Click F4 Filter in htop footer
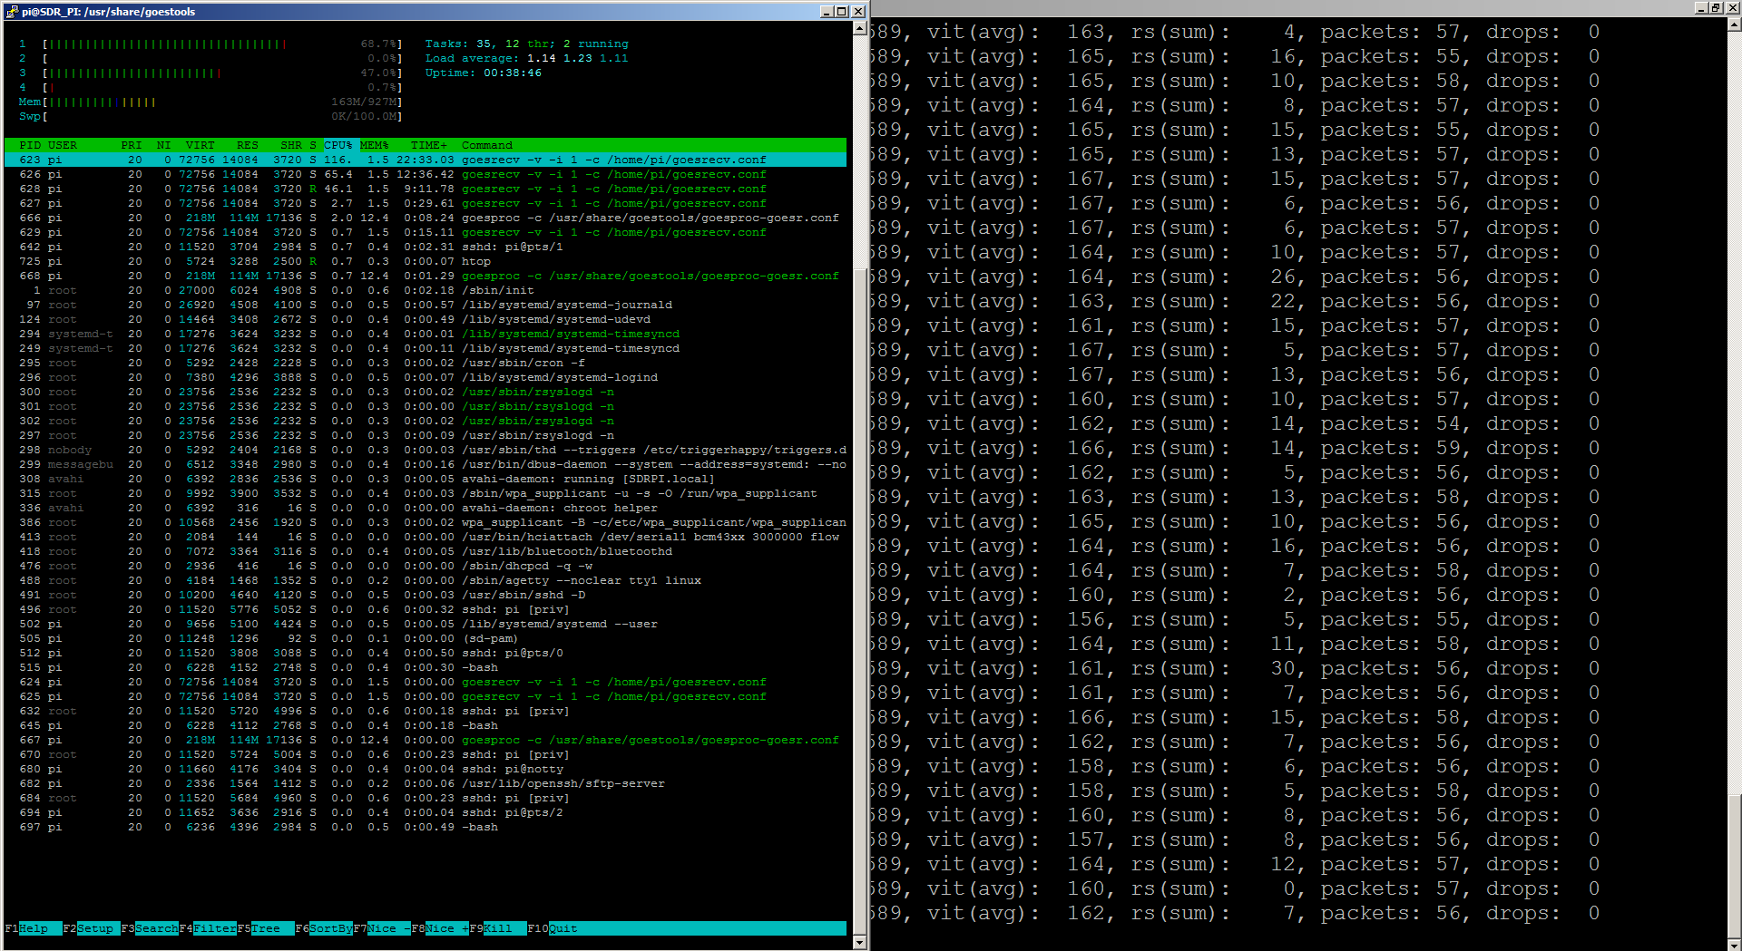This screenshot has height=951, width=1742. click(208, 928)
